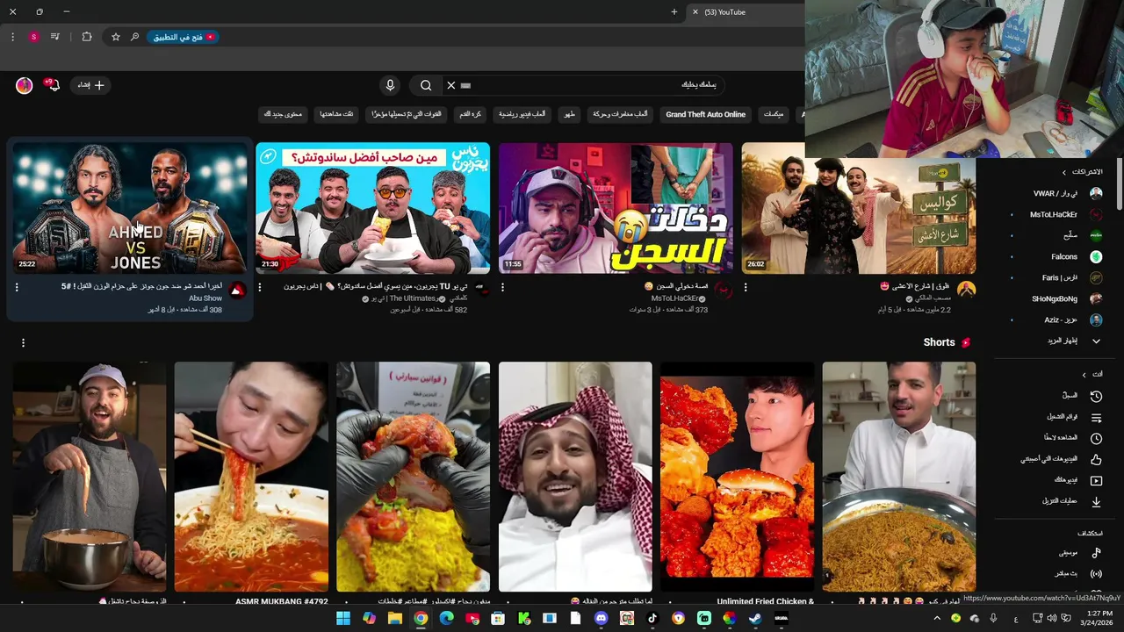
Task: Click the microphone voice search icon
Action: click(390, 85)
